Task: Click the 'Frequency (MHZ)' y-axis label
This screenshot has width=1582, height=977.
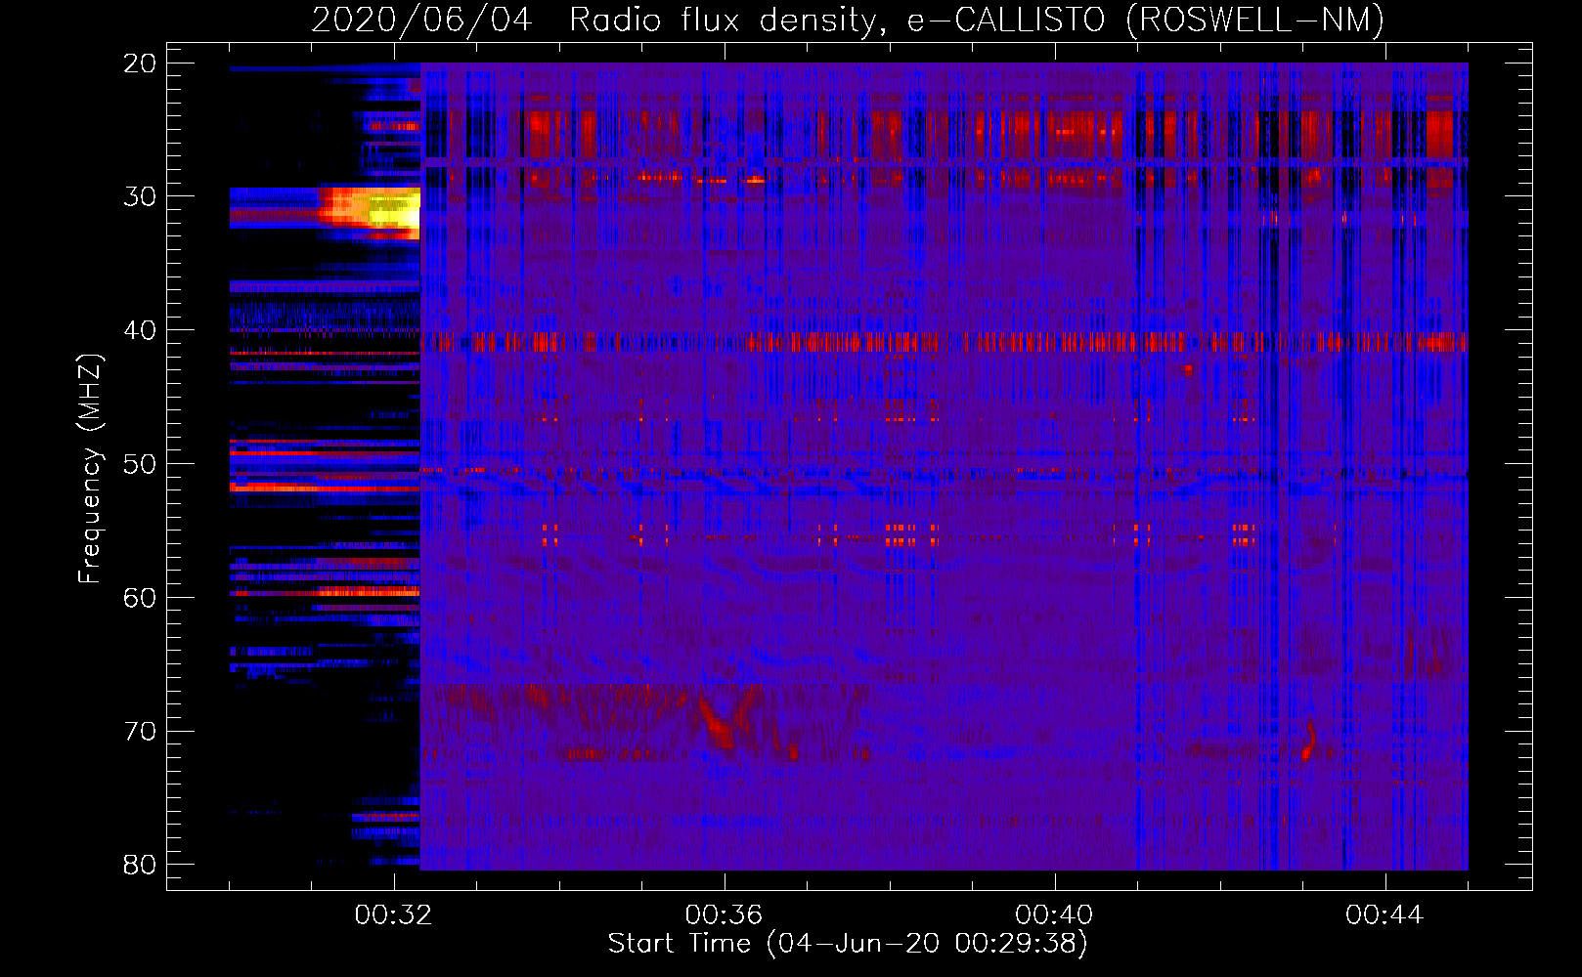Action: click(x=90, y=469)
